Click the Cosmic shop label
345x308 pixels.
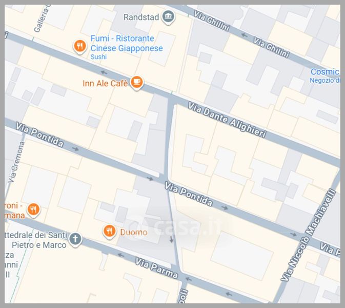325,72
